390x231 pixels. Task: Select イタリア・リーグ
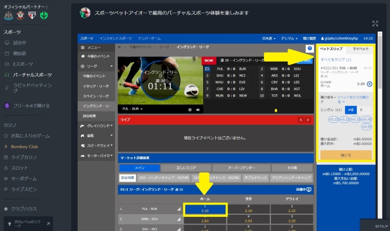pos(96,86)
